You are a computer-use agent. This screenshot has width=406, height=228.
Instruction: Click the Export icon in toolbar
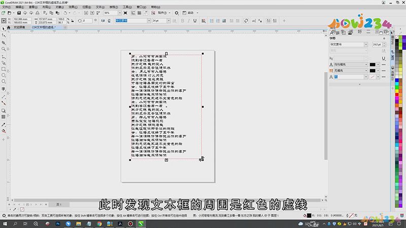(x=92, y=13)
